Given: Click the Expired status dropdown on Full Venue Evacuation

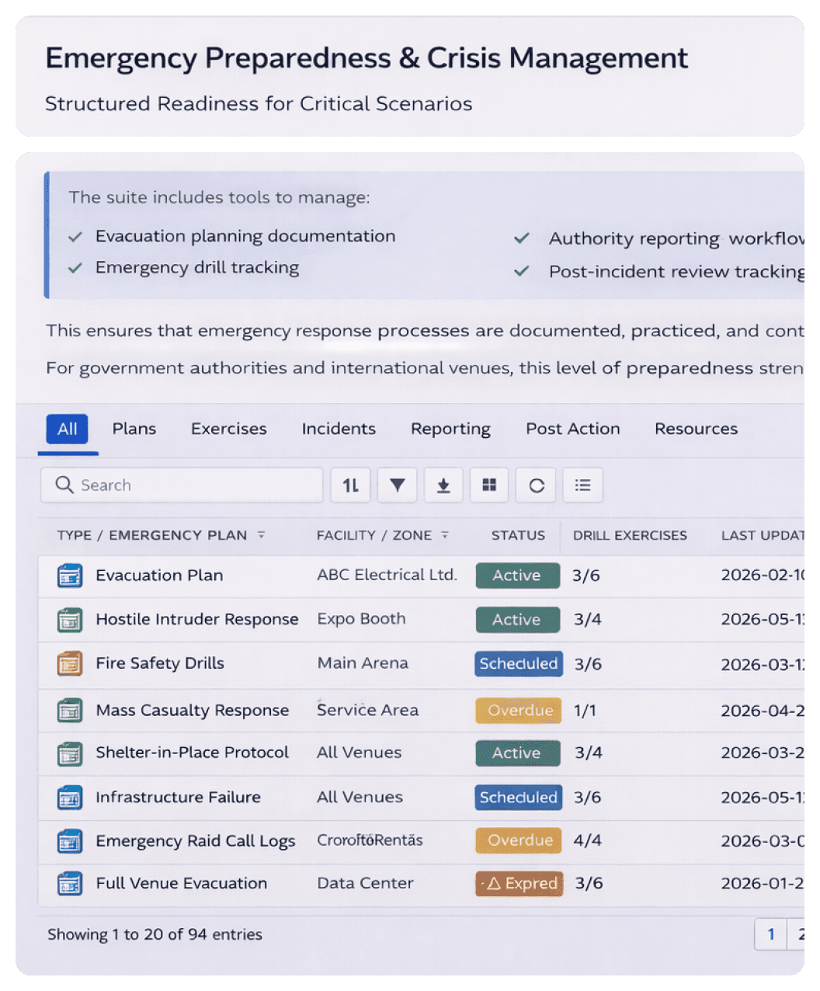Looking at the screenshot, I should [519, 884].
